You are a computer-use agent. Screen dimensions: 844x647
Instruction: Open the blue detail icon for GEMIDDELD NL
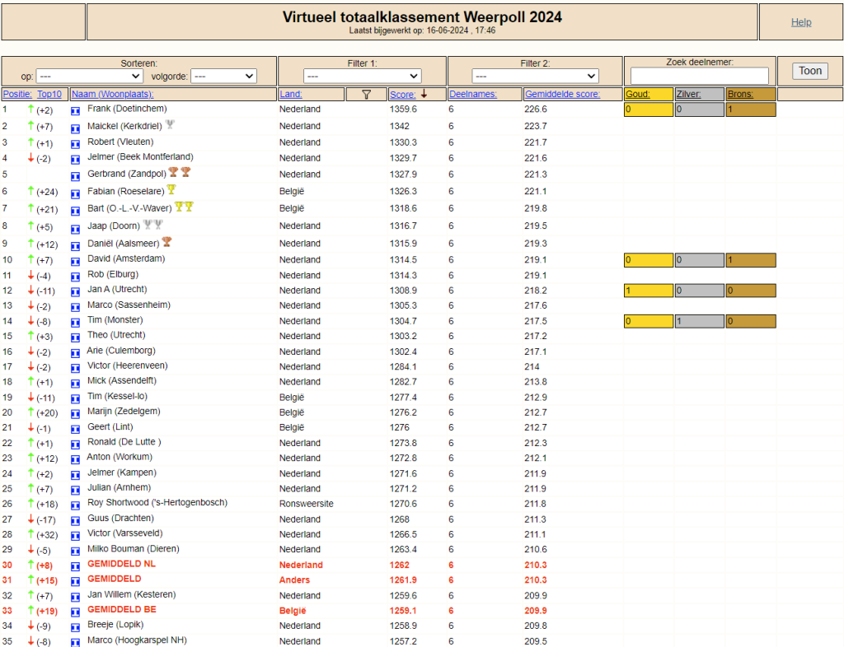click(75, 566)
